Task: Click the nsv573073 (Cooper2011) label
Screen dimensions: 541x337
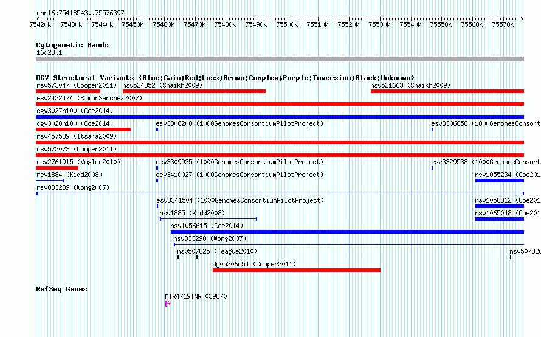Action: [77, 149]
